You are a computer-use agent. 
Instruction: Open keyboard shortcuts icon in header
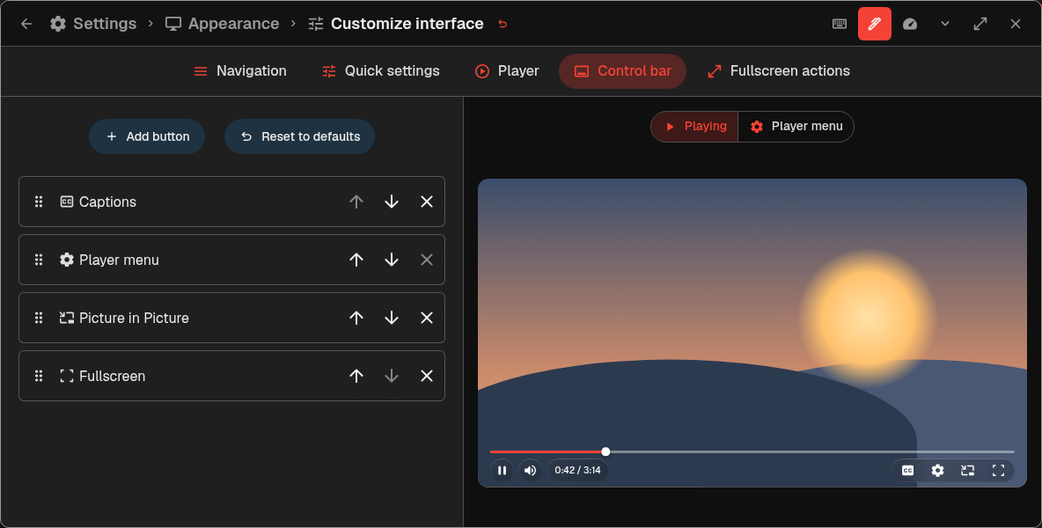840,24
